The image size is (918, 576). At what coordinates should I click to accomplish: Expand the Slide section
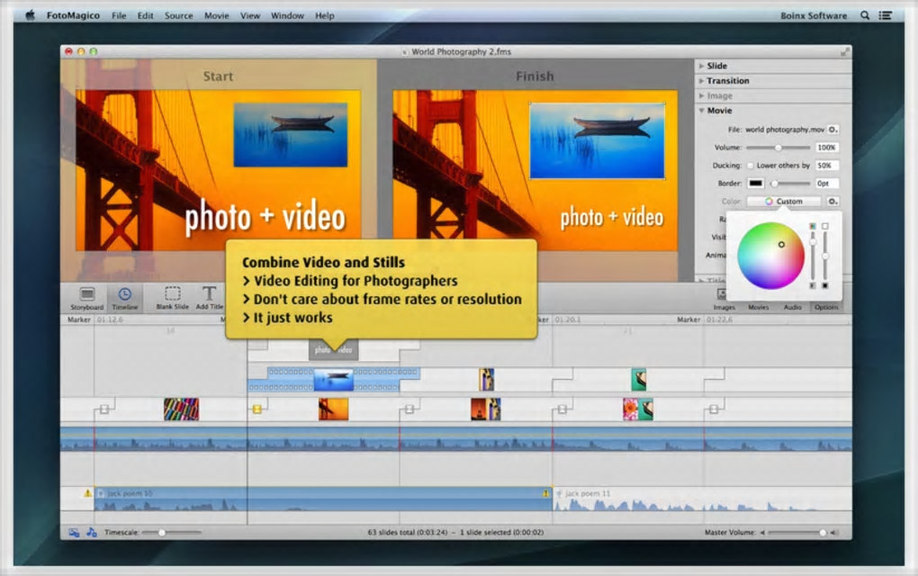pyautogui.click(x=702, y=66)
